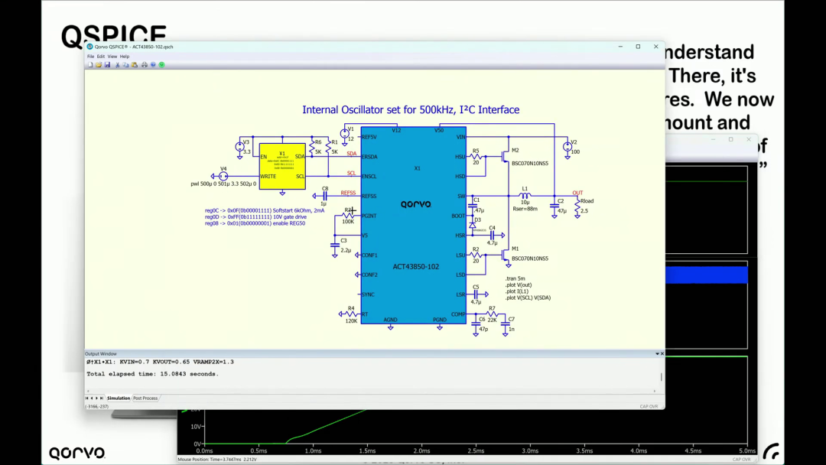Click Mouse Position readout in waveform window
The height and width of the screenshot is (465, 826).
(217, 459)
